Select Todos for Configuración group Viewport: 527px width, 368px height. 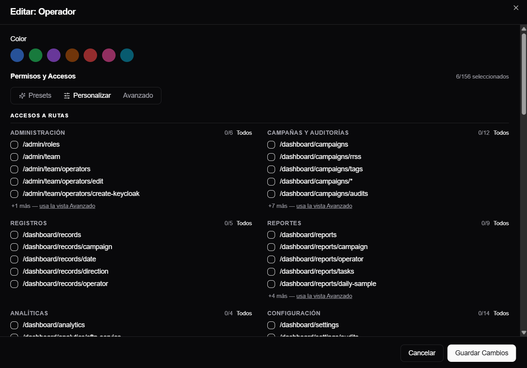pos(501,313)
